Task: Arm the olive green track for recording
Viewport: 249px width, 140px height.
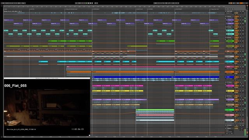Action: [243, 46]
